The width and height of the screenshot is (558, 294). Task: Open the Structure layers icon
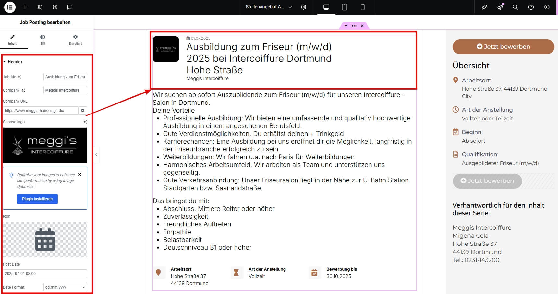tap(55, 7)
